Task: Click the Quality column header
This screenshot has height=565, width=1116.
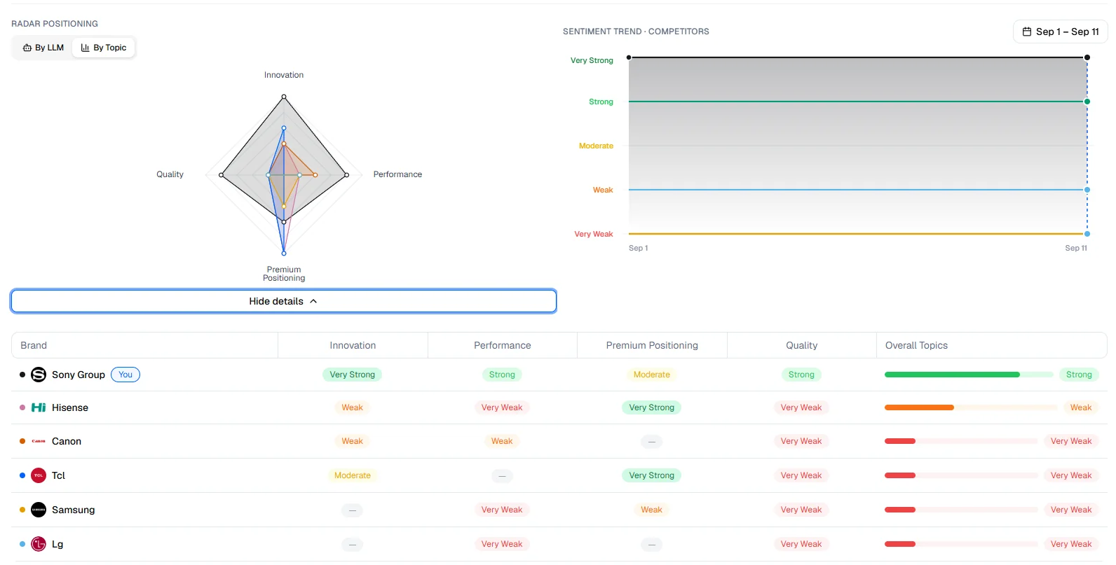Action: 802,345
